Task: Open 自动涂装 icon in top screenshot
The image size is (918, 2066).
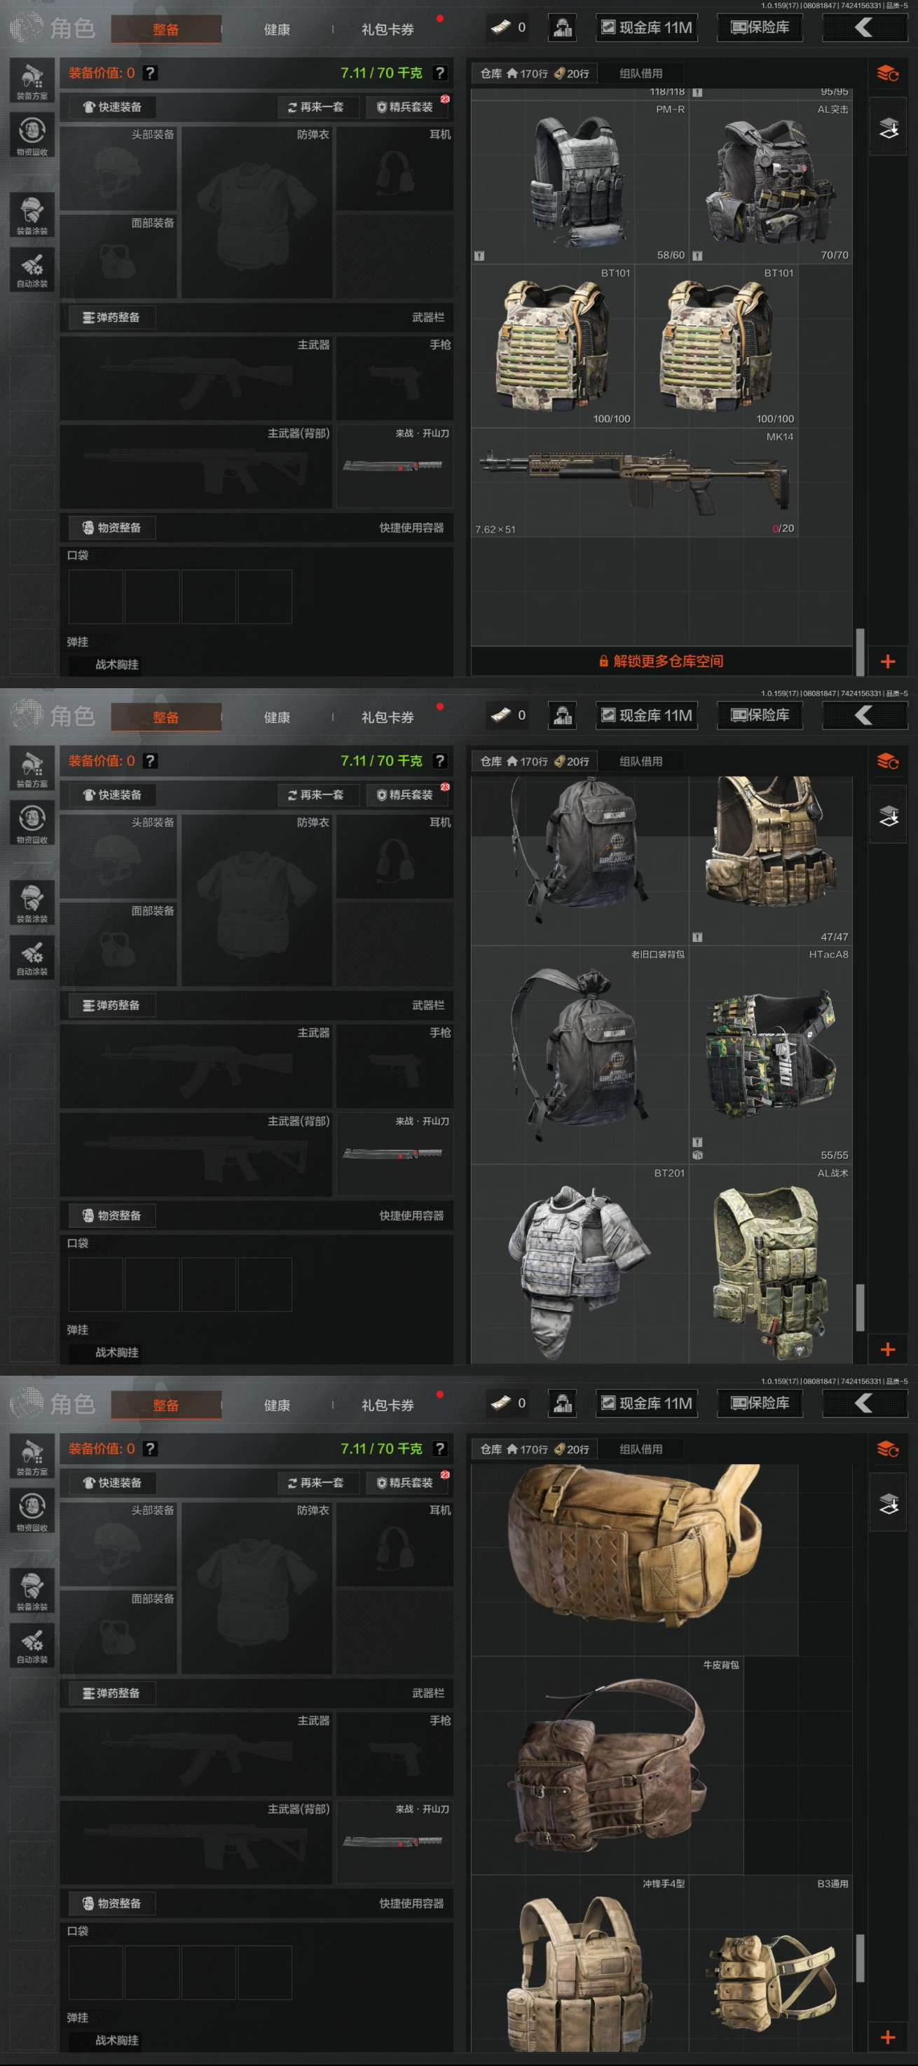Action: (32, 271)
